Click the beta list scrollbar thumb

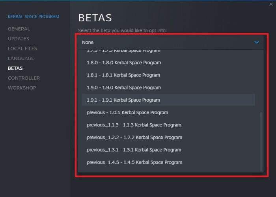[261, 141]
